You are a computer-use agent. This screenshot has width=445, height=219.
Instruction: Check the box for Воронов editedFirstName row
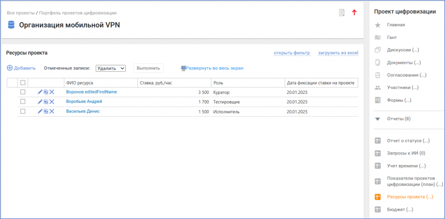(23, 92)
